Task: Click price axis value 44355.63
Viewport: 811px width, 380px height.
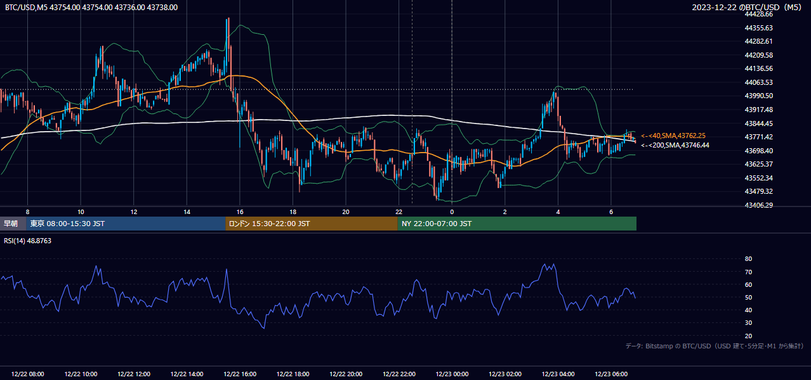Action: pos(758,28)
